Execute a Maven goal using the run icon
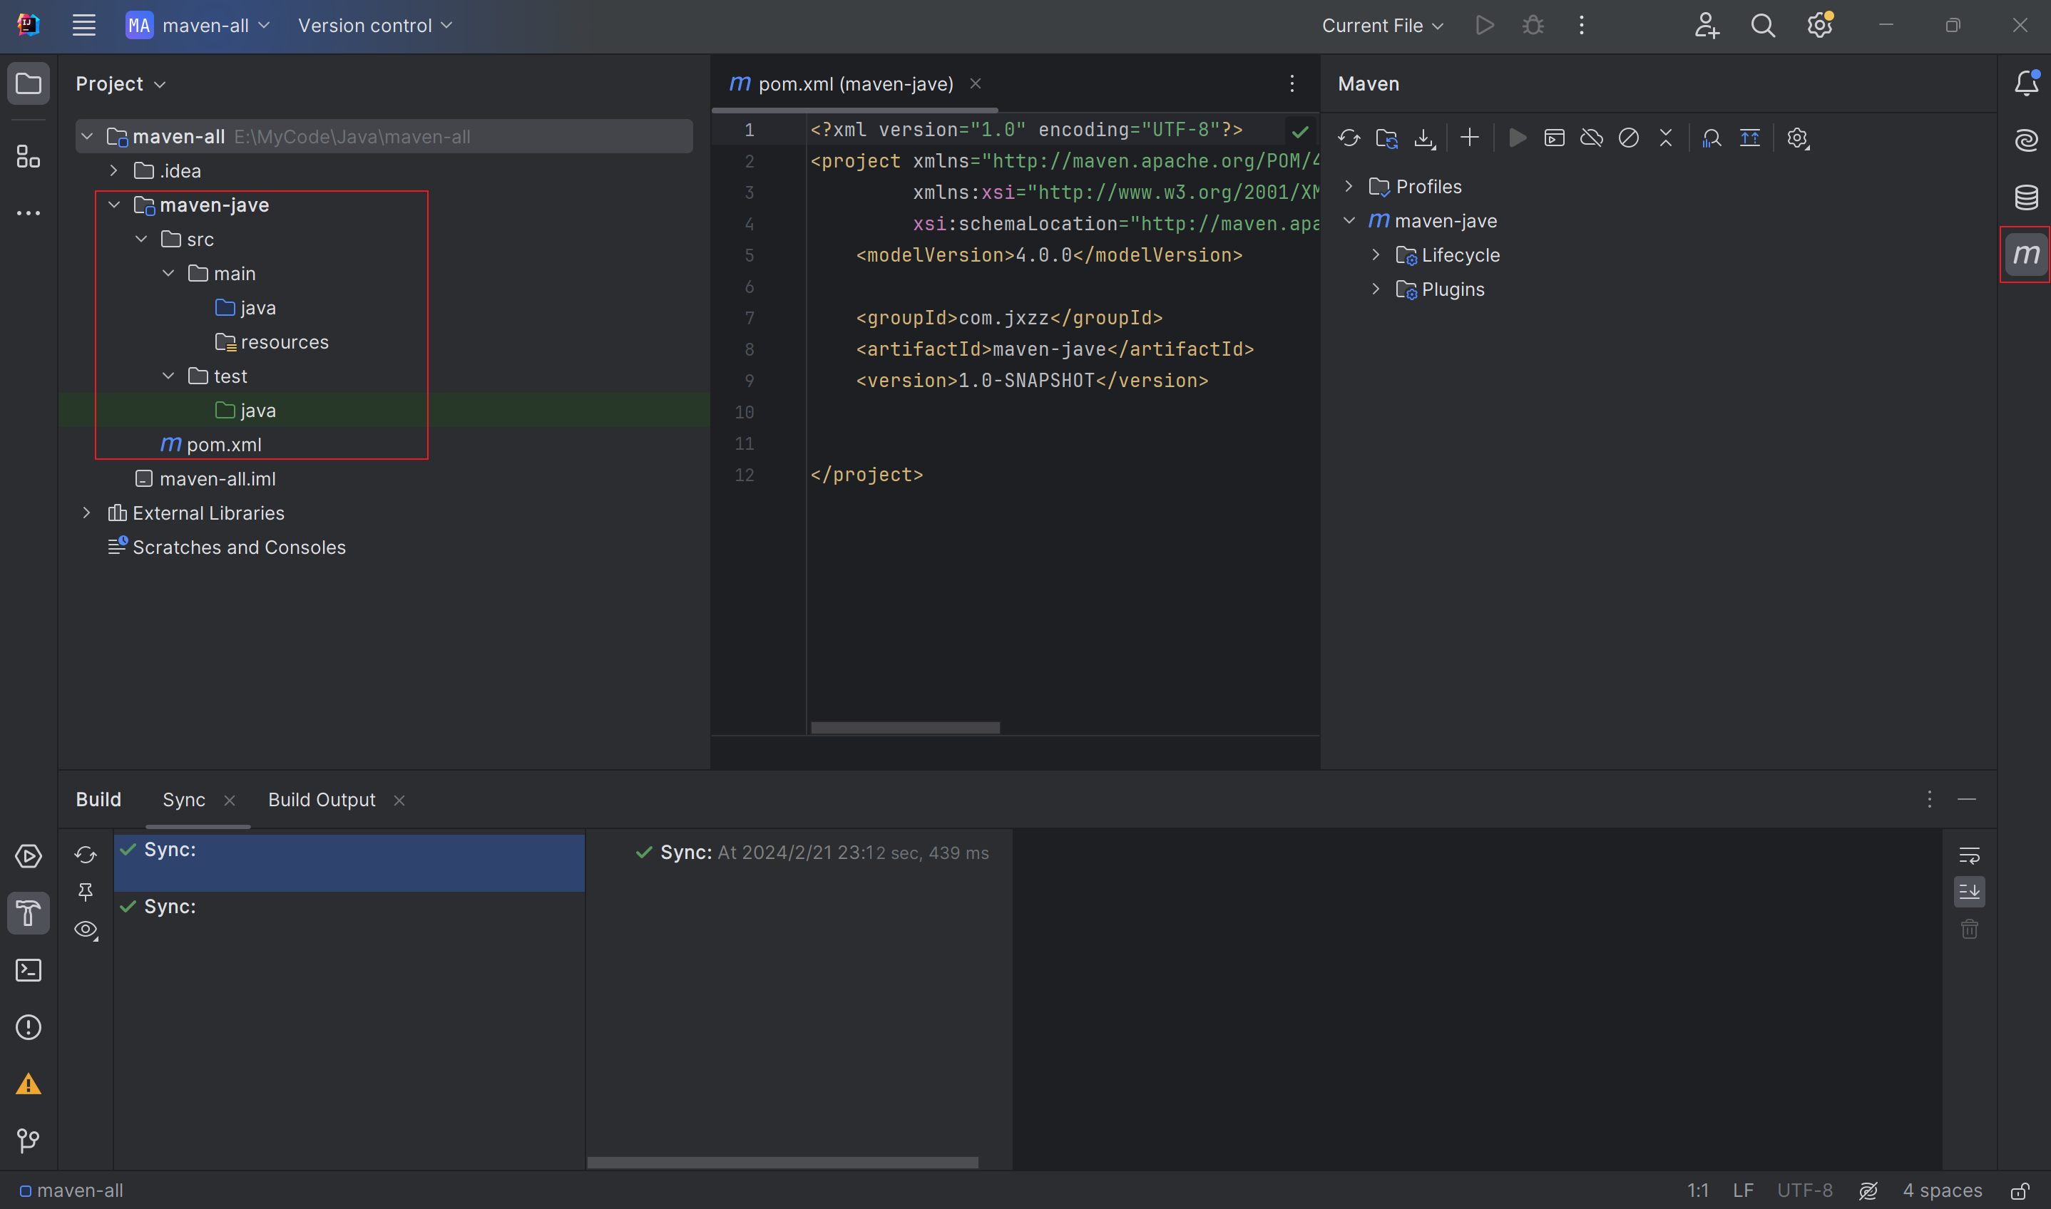The width and height of the screenshot is (2051, 1209). tap(1516, 138)
